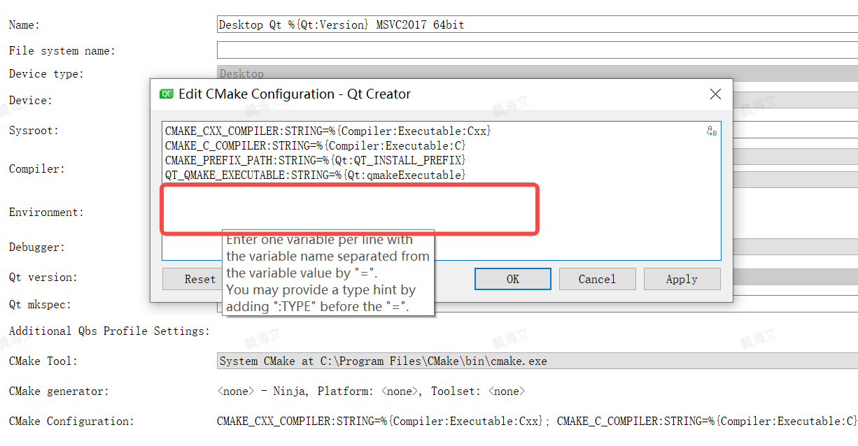Place cursor on CMAKE_PREFIX_PATH line
The width and height of the screenshot is (858, 446).
(x=315, y=160)
